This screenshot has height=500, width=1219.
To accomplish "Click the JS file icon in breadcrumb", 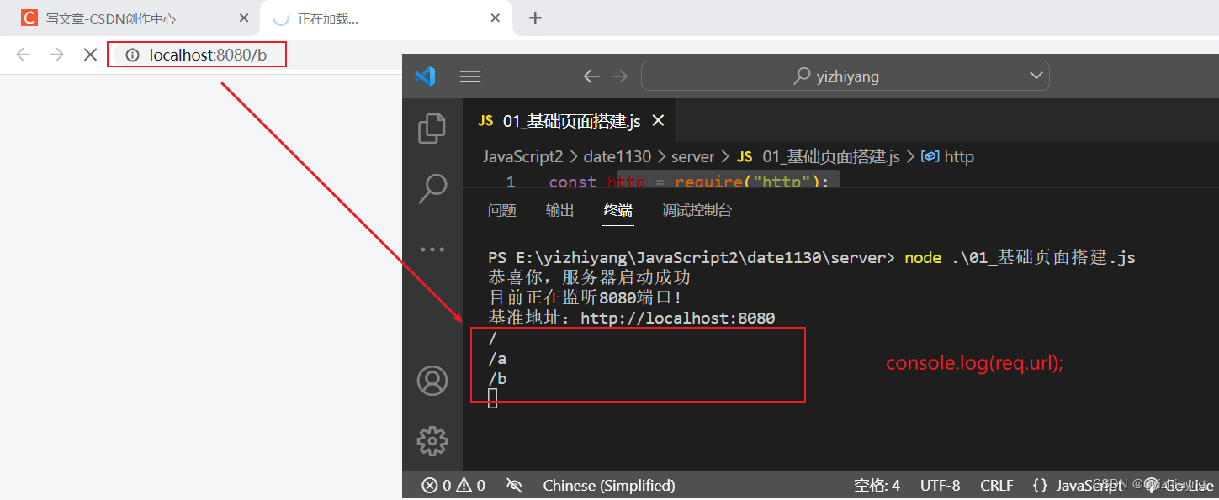I will point(745,156).
